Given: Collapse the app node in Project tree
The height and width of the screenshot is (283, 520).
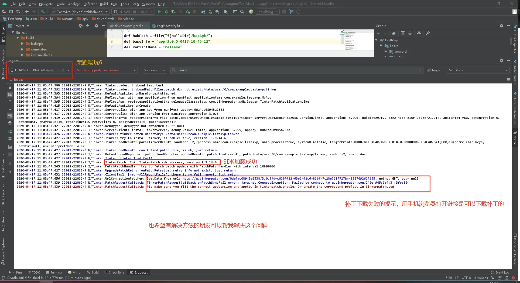Looking at the screenshot, I should (x=13, y=32).
